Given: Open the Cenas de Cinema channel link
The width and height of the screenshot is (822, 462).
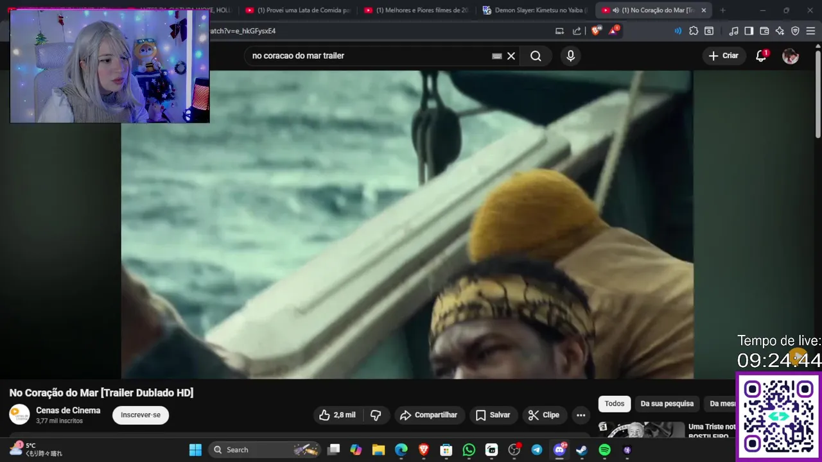Looking at the screenshot, I should [68, 411].
